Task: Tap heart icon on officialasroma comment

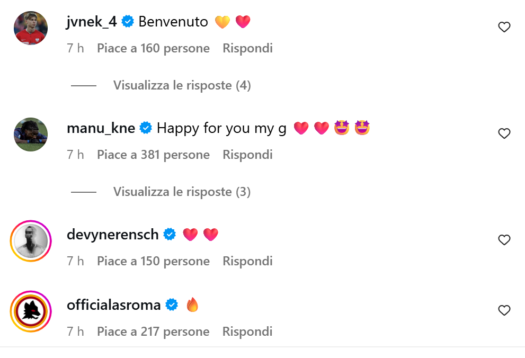Action: click(504, 310)
